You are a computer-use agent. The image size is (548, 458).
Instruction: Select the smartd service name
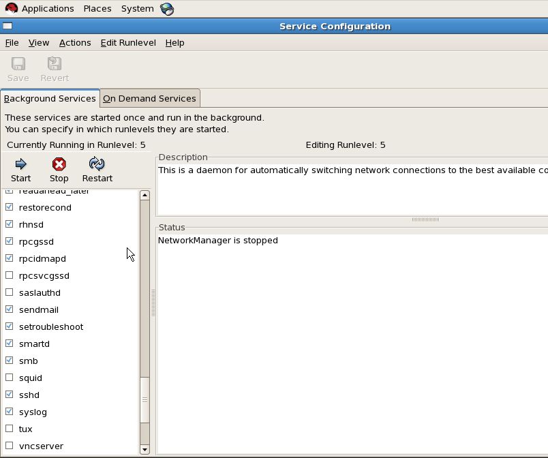pos(34,344)
